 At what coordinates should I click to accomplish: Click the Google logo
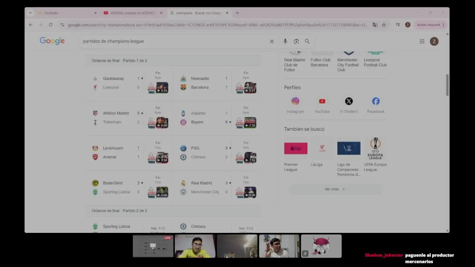click(x=52, y=41)
